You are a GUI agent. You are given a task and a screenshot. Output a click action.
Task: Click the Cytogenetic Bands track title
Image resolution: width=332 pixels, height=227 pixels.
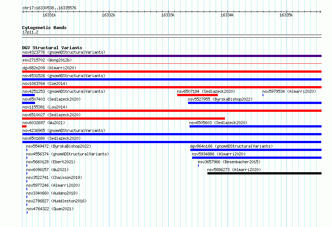pos(44,28)
